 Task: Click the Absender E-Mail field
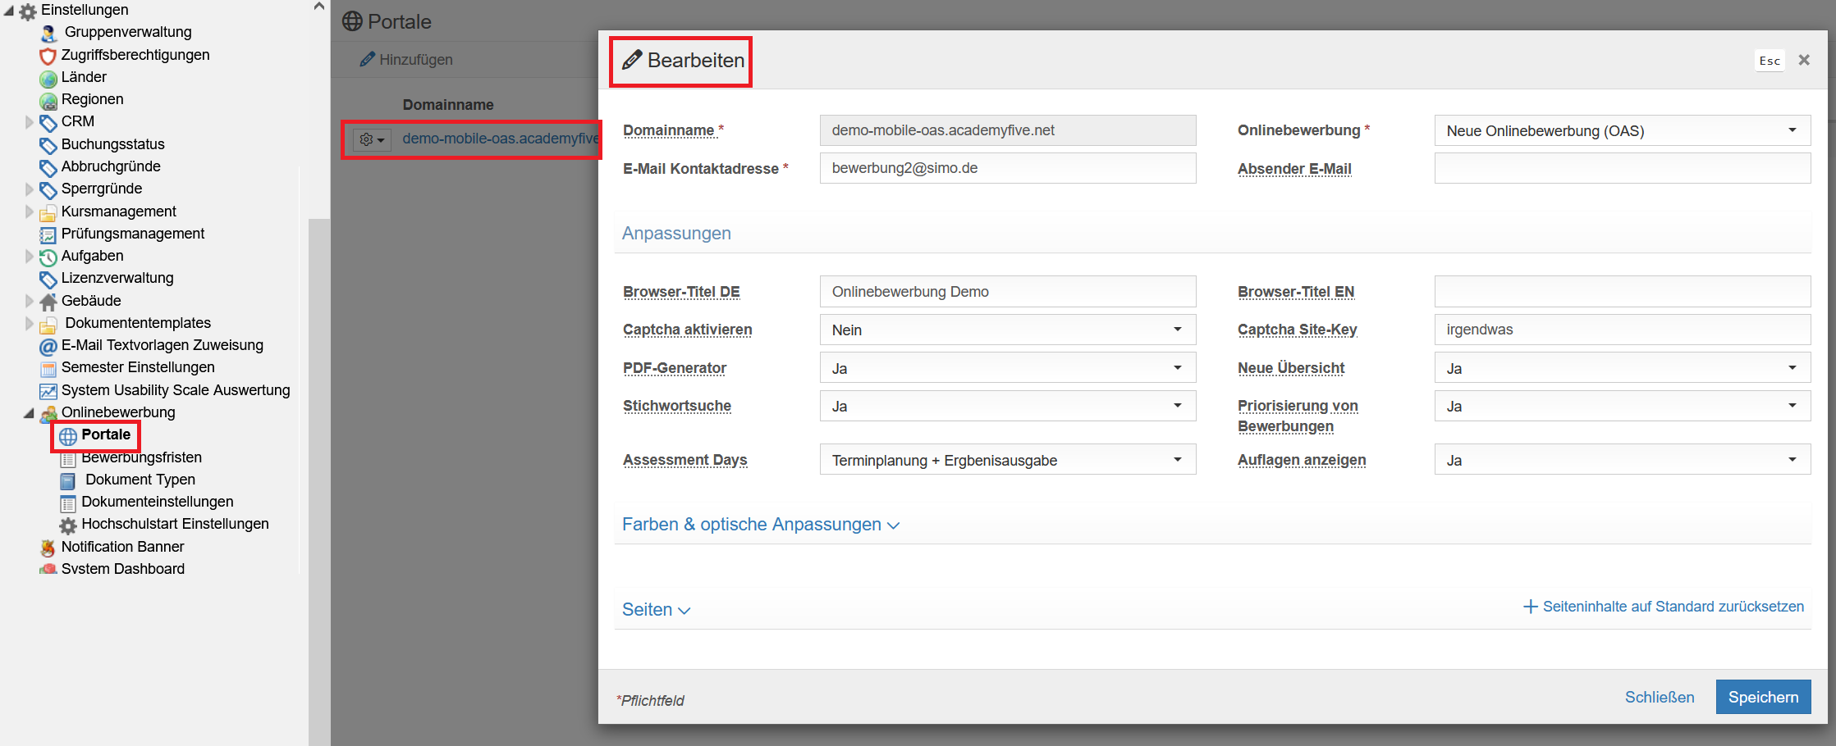(x=1622, y=168)
